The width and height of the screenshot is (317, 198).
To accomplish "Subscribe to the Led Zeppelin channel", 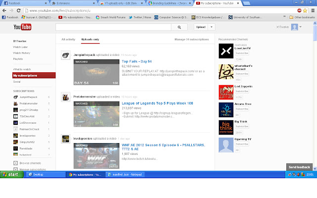I will coord(242,93).
